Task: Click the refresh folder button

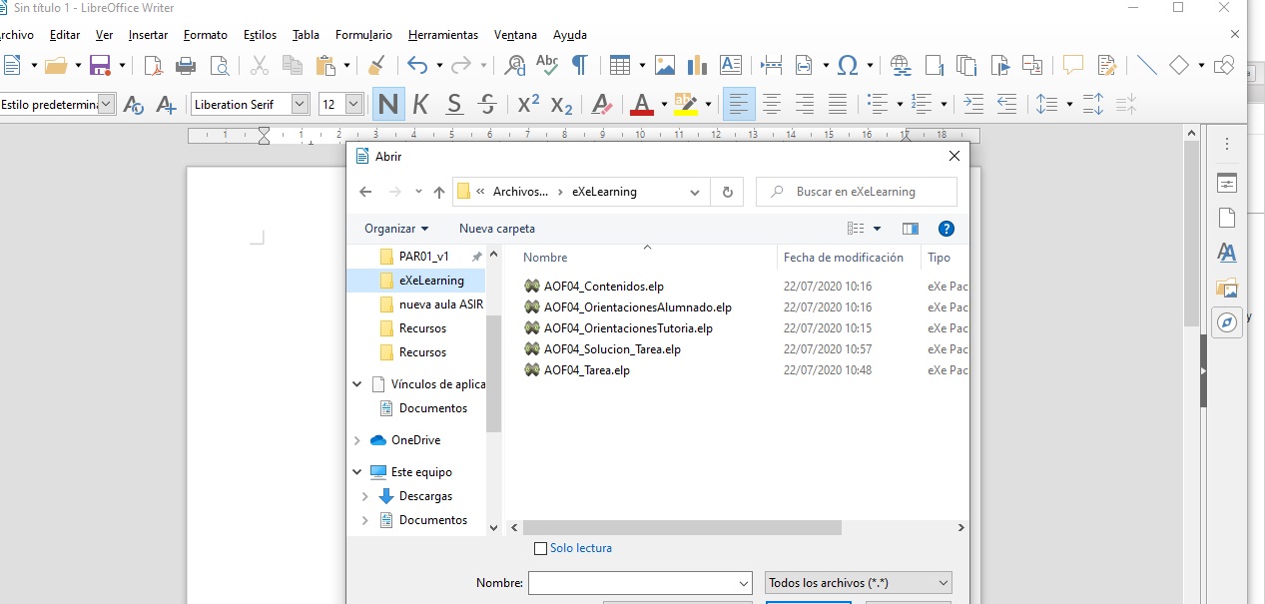Action: pyautogui.click(x=727, y=192)
